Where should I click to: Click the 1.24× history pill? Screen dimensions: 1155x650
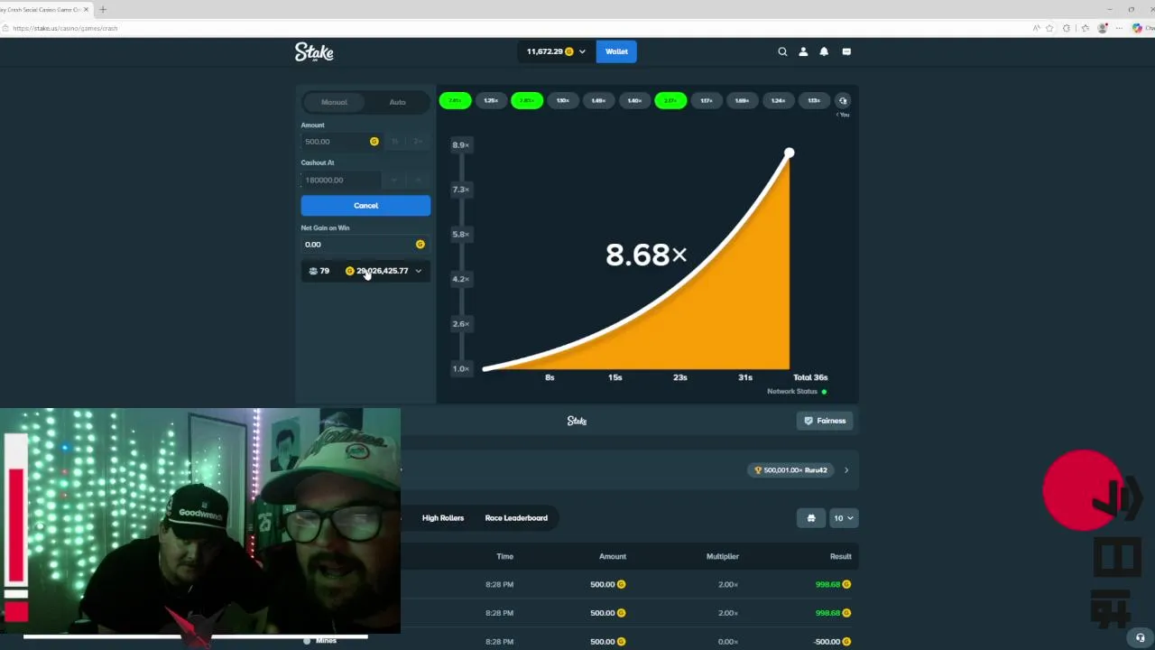click(778, 101)
